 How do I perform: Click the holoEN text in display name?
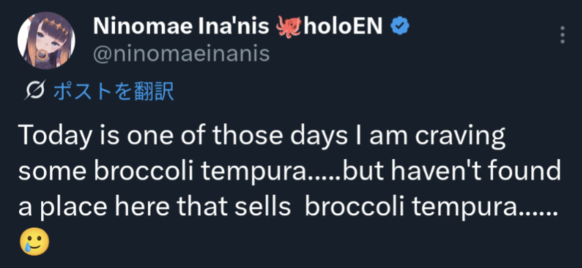click(x=343, y=26)
